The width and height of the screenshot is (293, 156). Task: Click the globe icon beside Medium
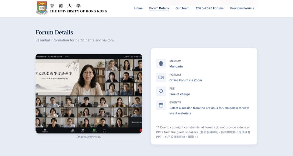point(161,63)
